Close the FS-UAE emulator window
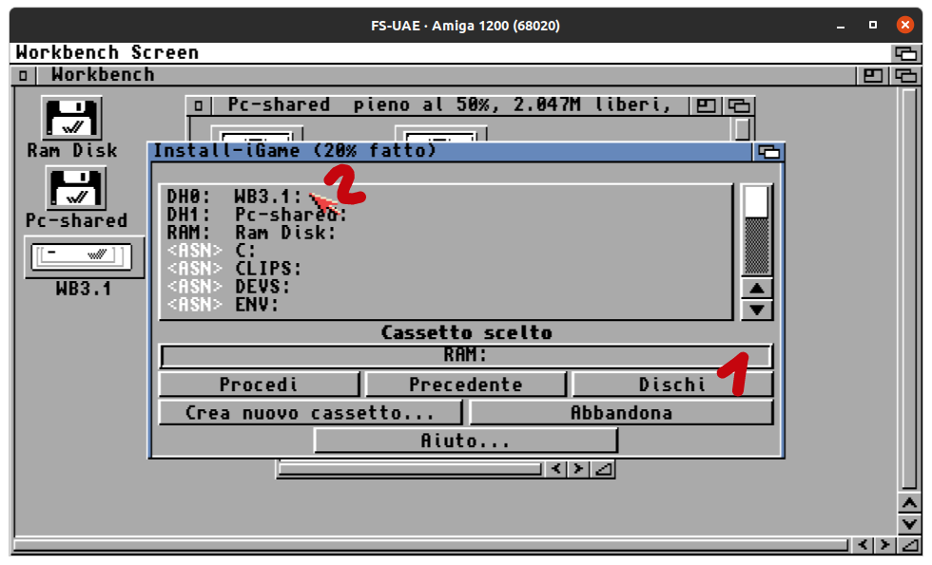The image size is (932, 565). 904,25
